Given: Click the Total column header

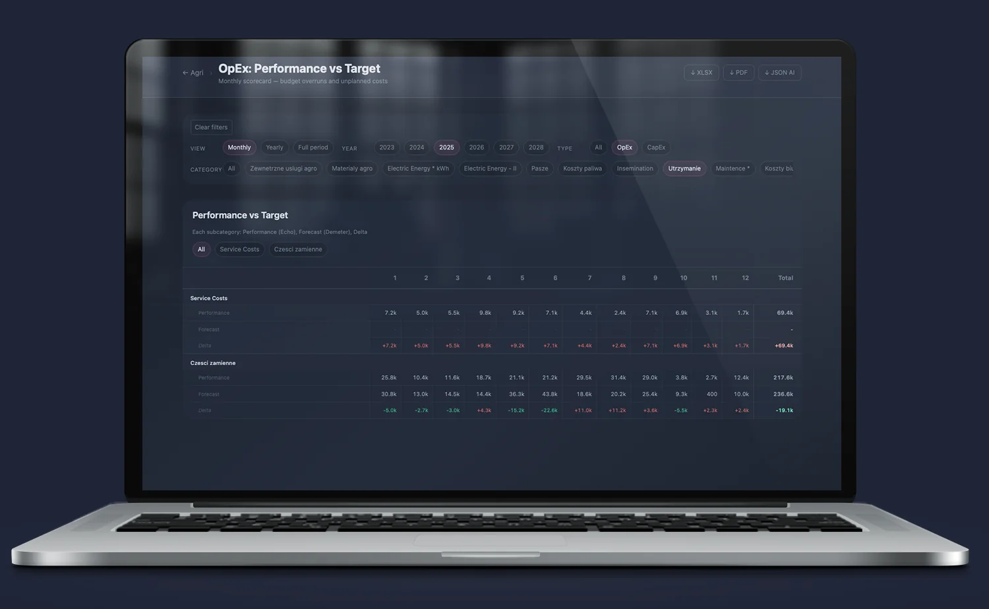Looking at the screenshot, I should point(785,278).
